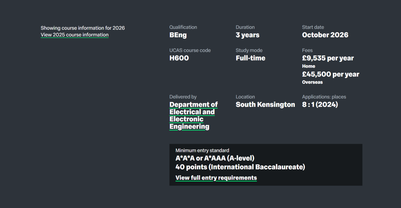Screen dimensions: 401x208
Task: Click the 40 points International Baccalaureate text
Action: click(240, 167)
